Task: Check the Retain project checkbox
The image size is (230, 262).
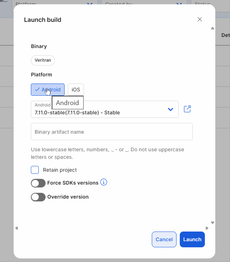Action: [x=35, y=170]
